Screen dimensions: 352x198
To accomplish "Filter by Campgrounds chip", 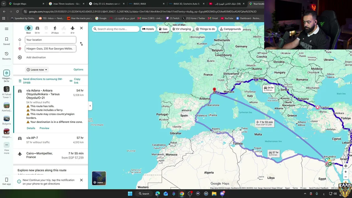I will tap(230, 29).
